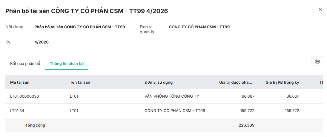Click Giá trị được phân bổ header

coord(236,82)
